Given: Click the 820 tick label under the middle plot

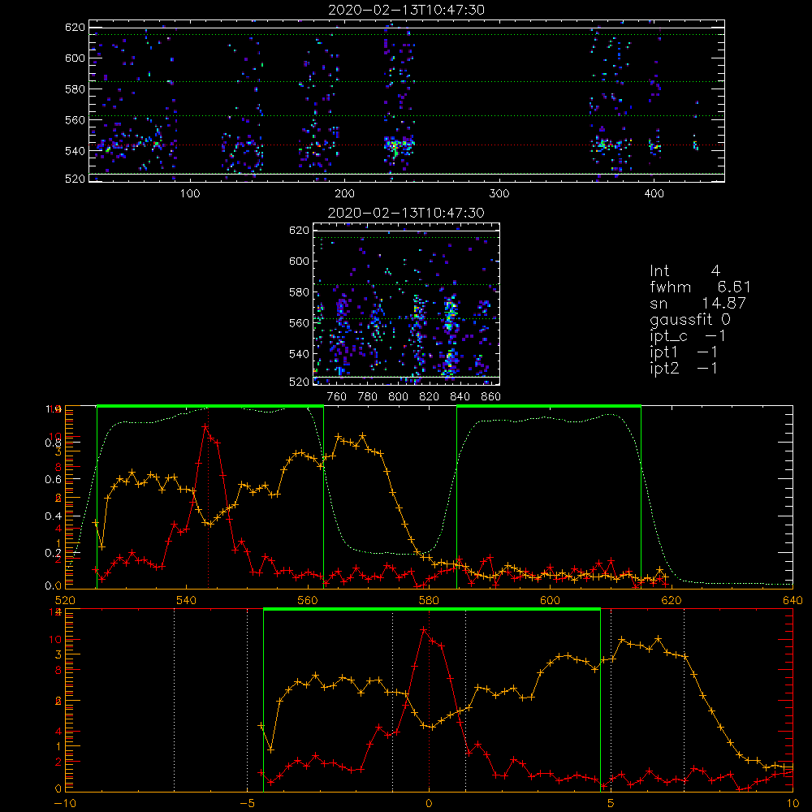Looking at the screenshot, I should click(x=430, y=397).
